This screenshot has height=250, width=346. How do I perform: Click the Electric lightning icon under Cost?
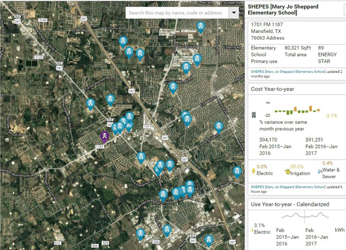253,172
